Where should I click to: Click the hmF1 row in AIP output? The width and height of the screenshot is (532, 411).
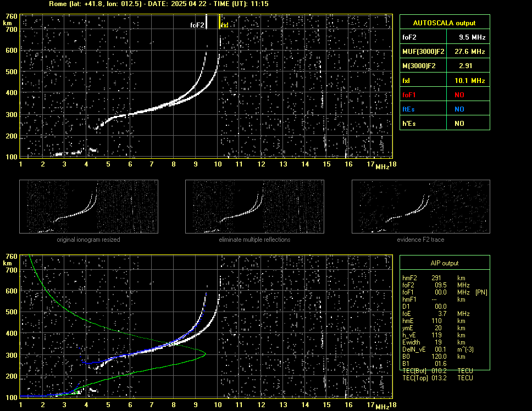[x=434, y=299]
